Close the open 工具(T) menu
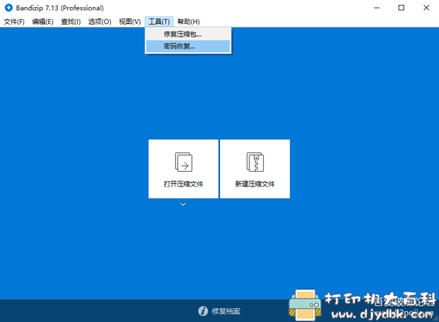 tap(159, 22)
